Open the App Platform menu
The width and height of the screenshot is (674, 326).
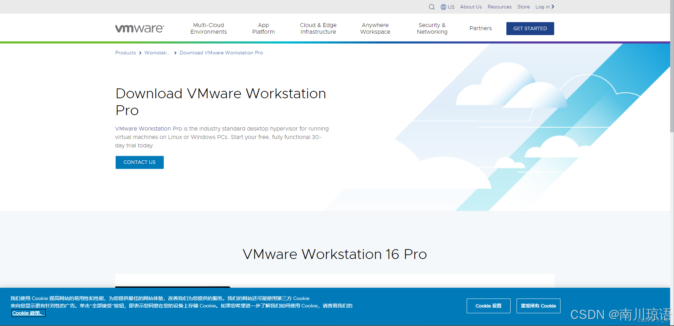tap(263, 28)
